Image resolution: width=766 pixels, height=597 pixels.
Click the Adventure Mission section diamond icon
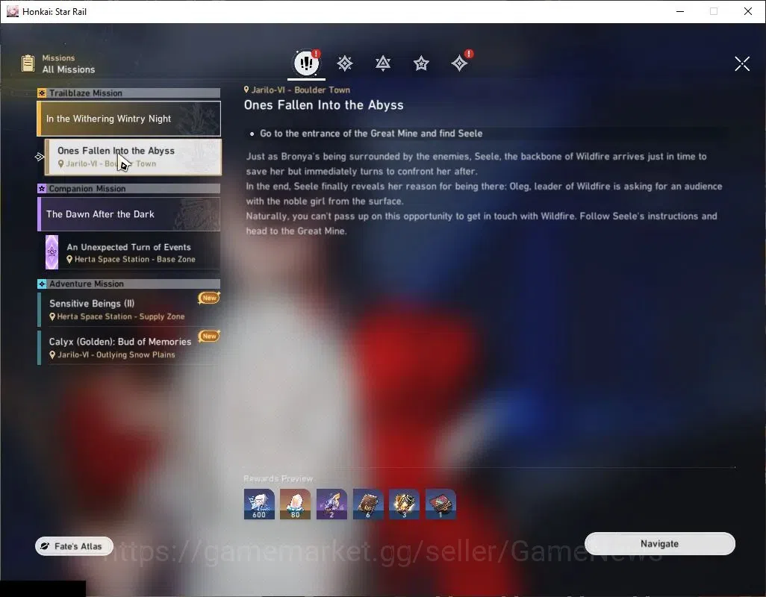[42, 284]
